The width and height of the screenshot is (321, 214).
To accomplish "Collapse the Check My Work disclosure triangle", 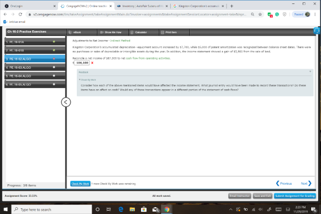I will pos(80,80).
